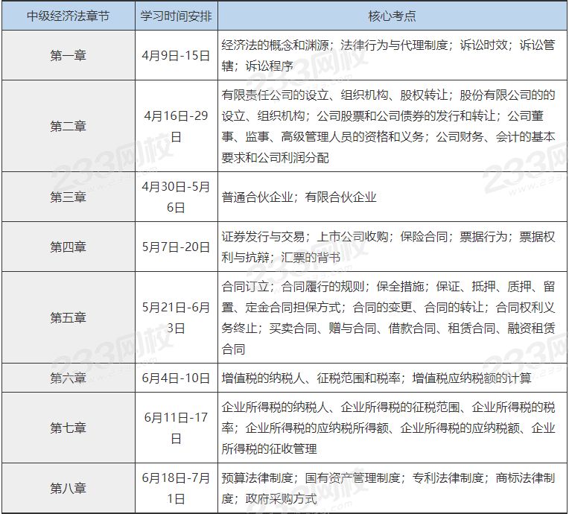Click the 预算法律制度 key points cell

(392, 488)
